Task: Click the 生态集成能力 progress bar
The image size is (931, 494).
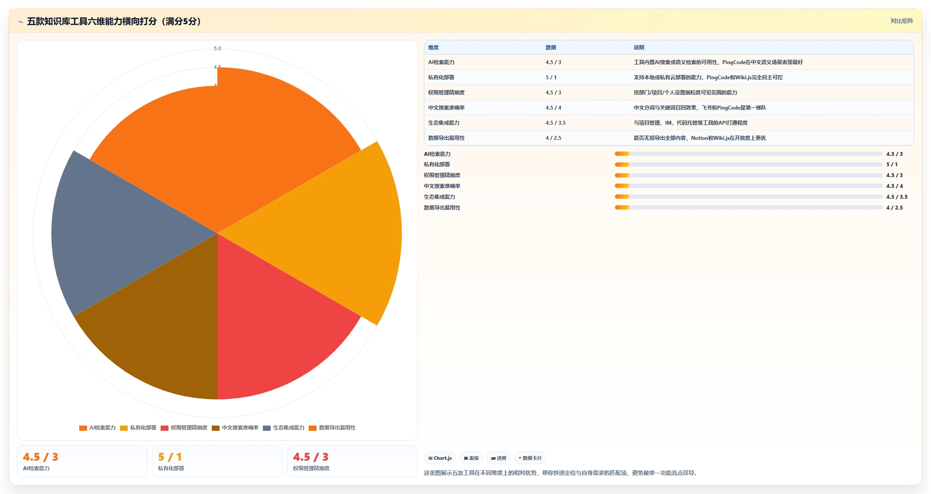Action: 749,197
